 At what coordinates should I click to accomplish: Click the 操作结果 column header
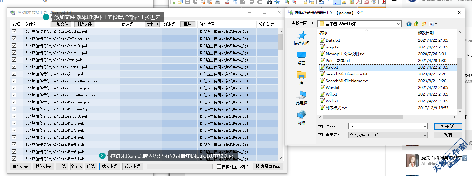267,24
